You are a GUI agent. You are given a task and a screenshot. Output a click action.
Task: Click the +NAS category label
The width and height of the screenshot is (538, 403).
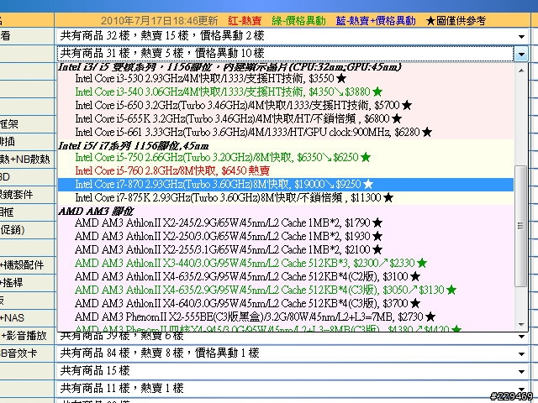pyautogui.click(x=12, y=317)
